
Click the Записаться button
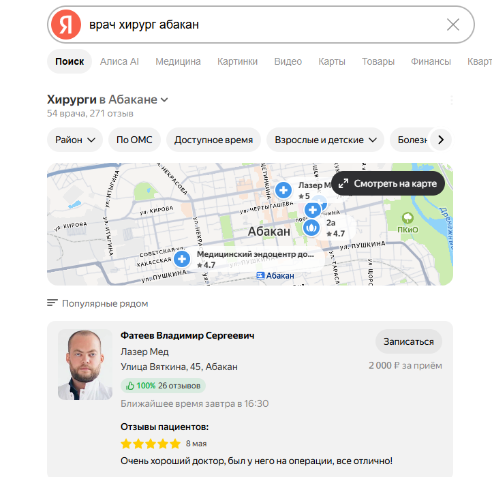(x=409, y=341)
